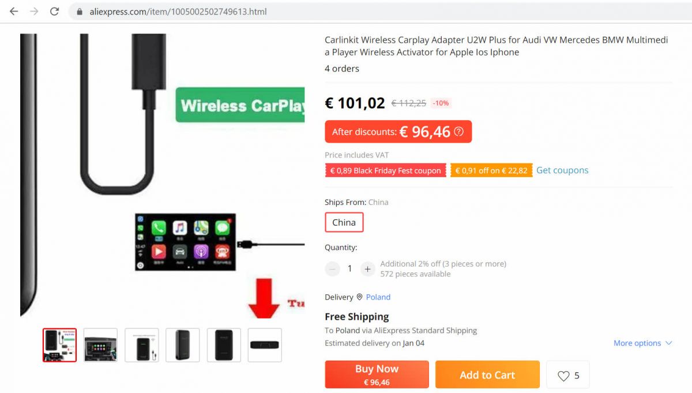The width and height of the screenshot is (692, 393).
Task: Click the question mark beside After discounts price
Action: coord(458,132)
